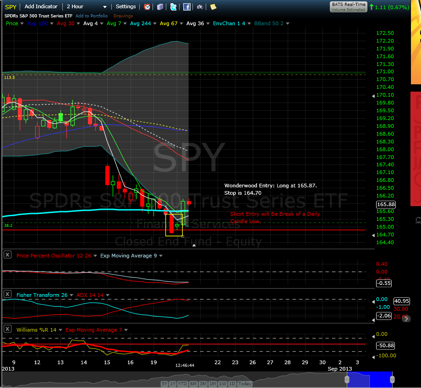Click the small right arrow beside ADX scale
The width and height of the screenshot is (421, 388).
406,319
